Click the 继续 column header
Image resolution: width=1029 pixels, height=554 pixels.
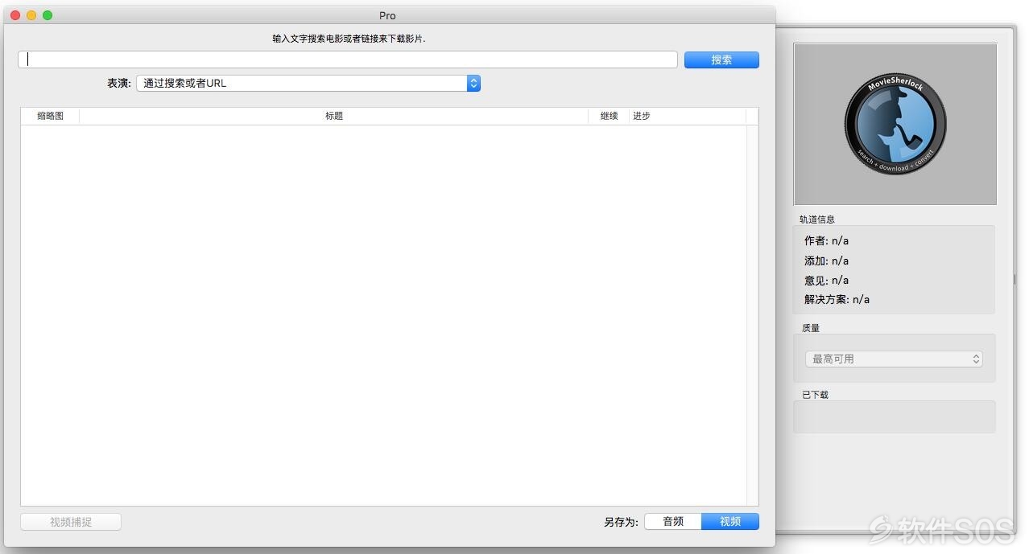click(610, 116)
